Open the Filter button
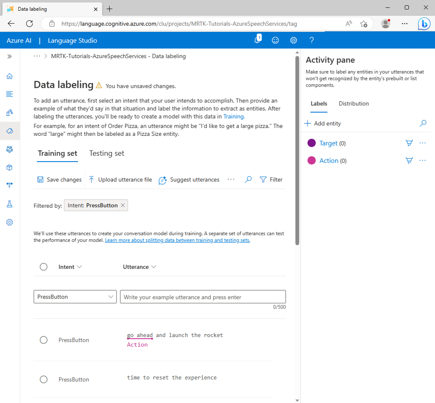Screen dimensions: 435x403 tap(271, 179)
